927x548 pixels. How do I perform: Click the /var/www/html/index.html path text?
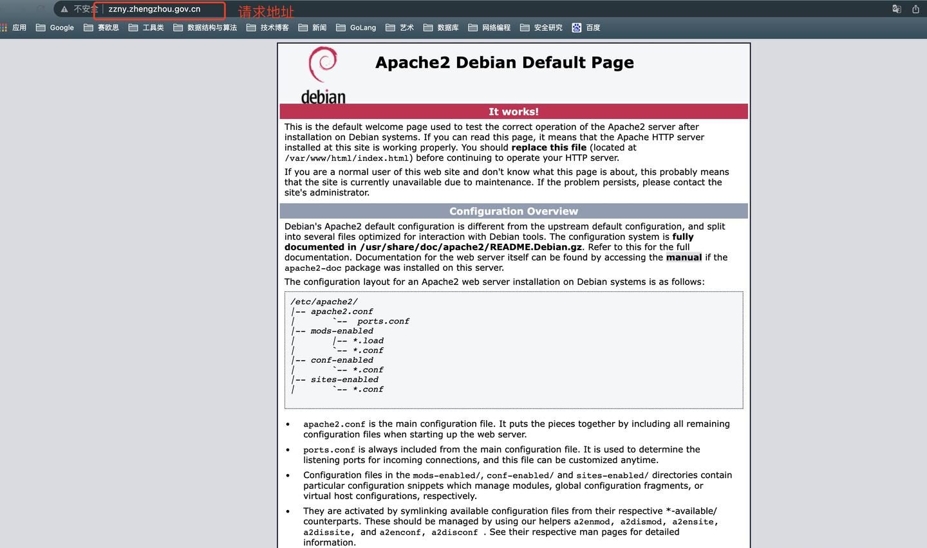tap(346, 158)
